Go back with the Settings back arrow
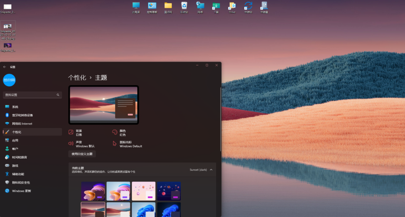Image resolution: width=405 pixels, height=217 pixels. [x=4, y=67]
